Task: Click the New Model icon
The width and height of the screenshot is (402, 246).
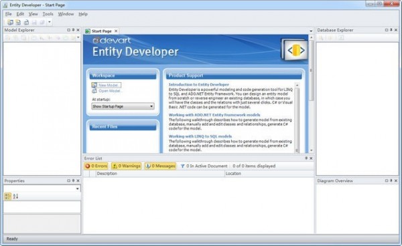Action: click(94, 85)
